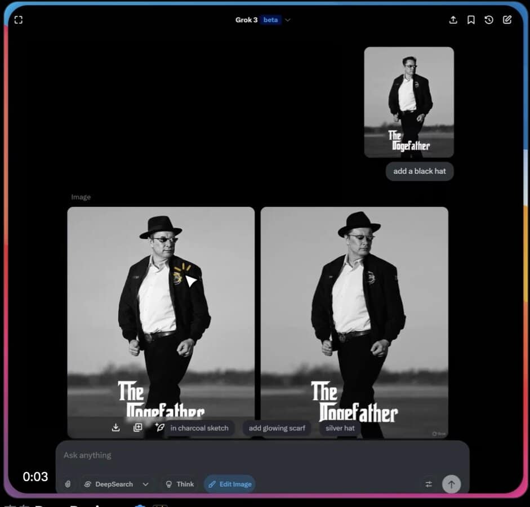
Task: Toggle the DeepSearch option
Action: (109, 484)
